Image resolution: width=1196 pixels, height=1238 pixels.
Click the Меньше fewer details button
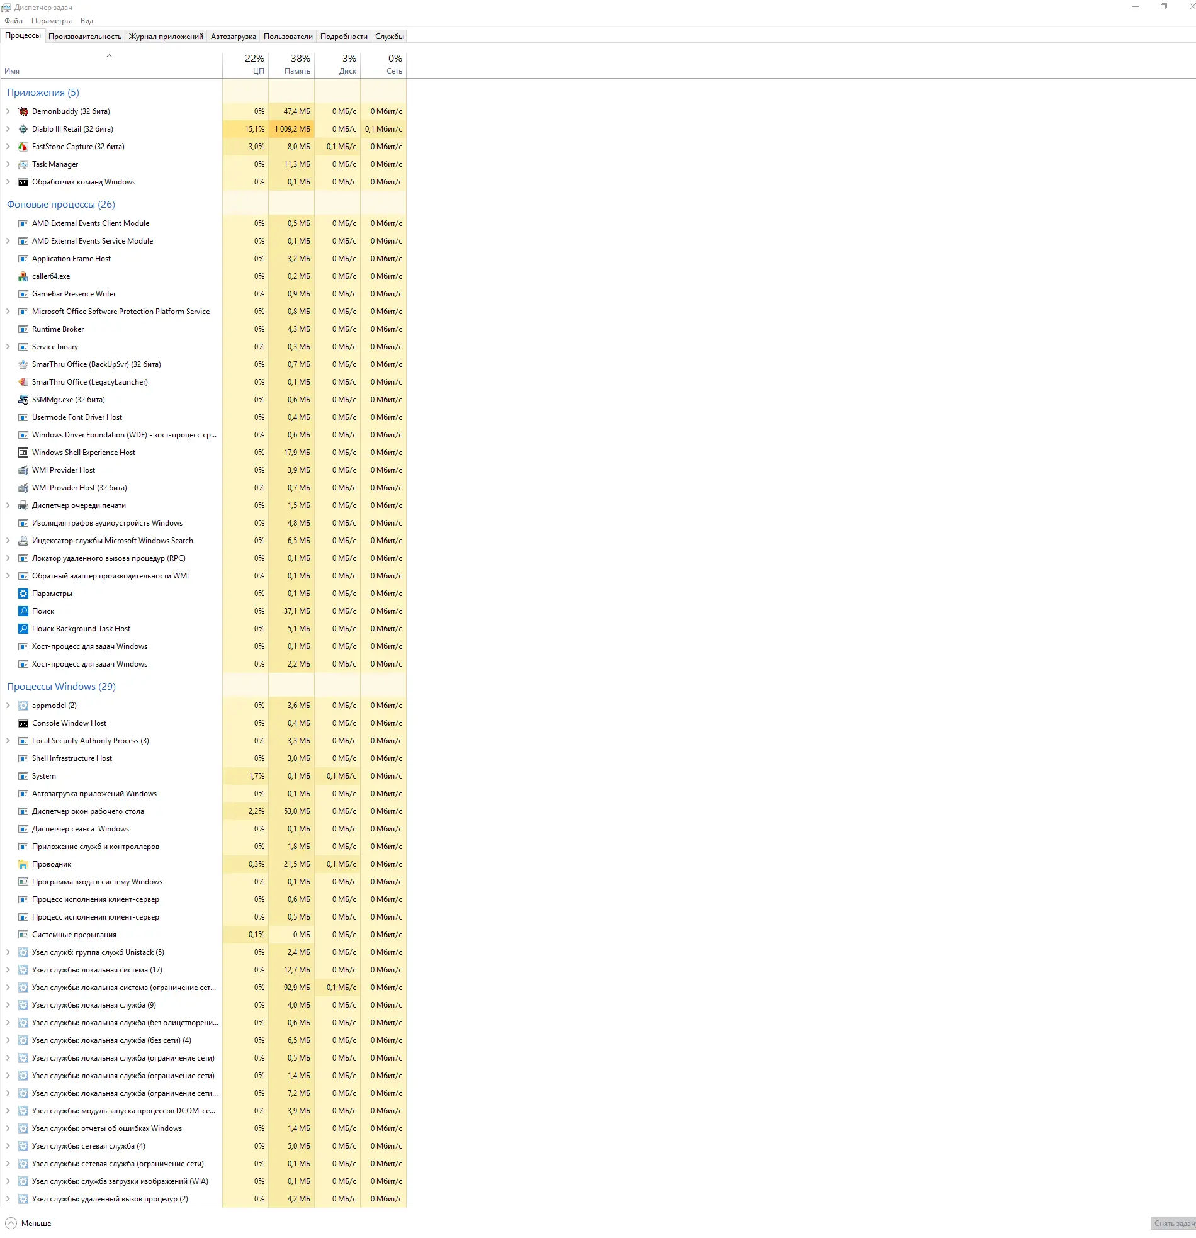tap(29, 1224)
